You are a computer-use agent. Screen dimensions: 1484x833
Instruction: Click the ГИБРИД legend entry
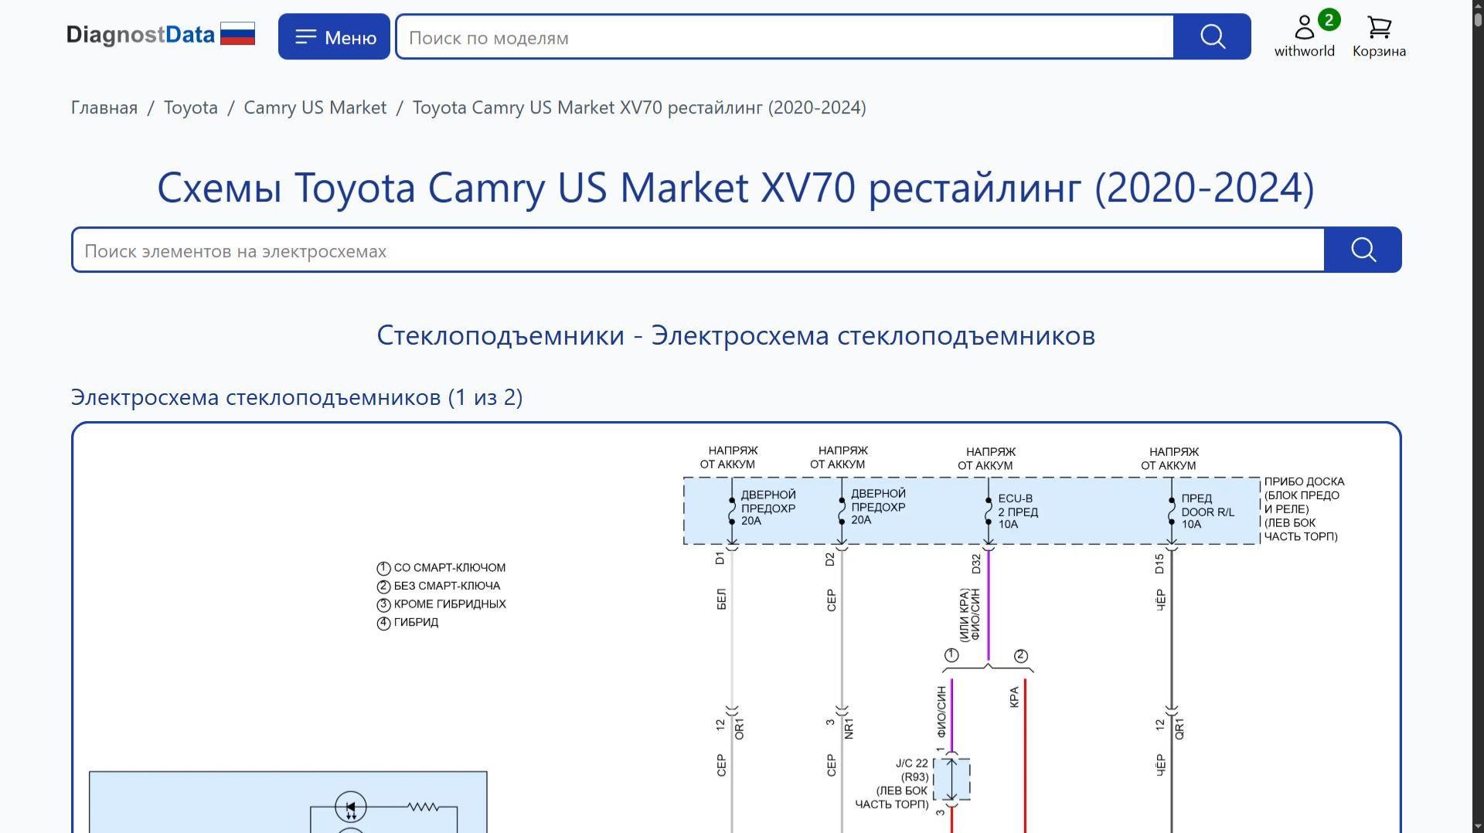click(407, 623)
